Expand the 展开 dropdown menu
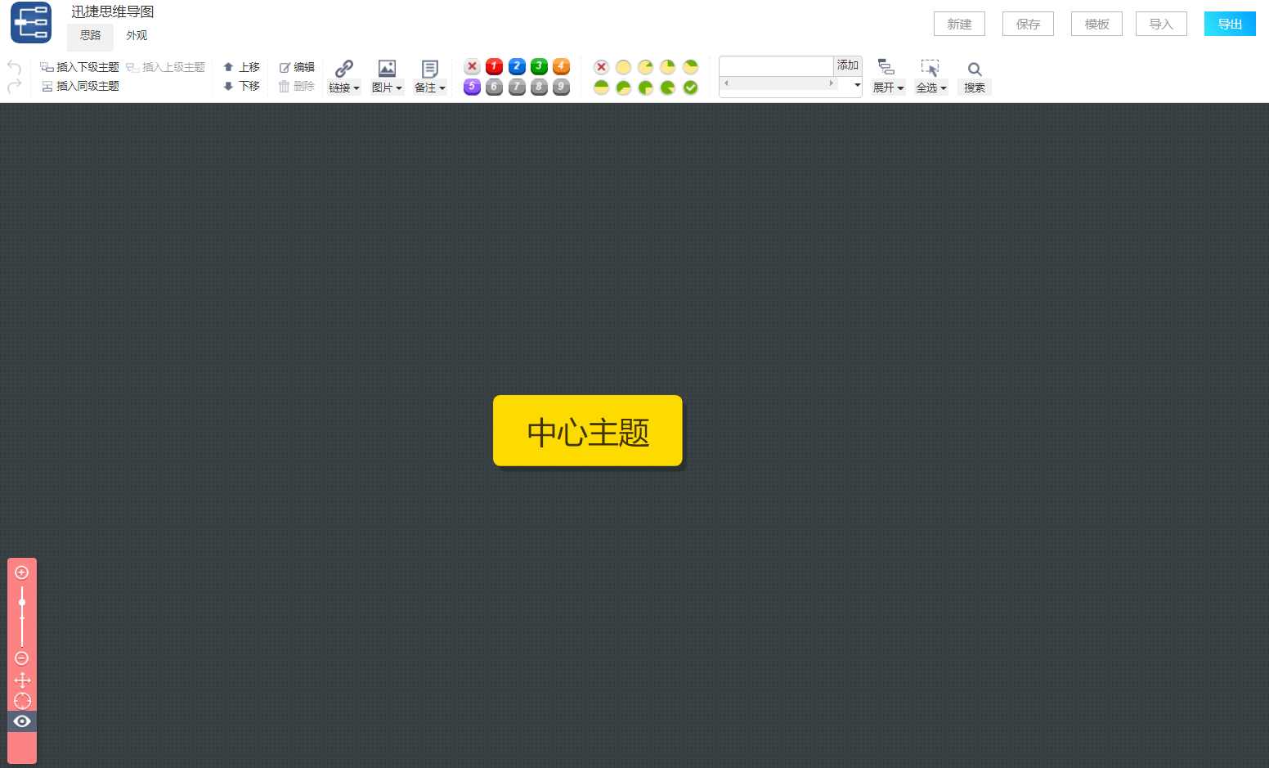 point(888,88)
